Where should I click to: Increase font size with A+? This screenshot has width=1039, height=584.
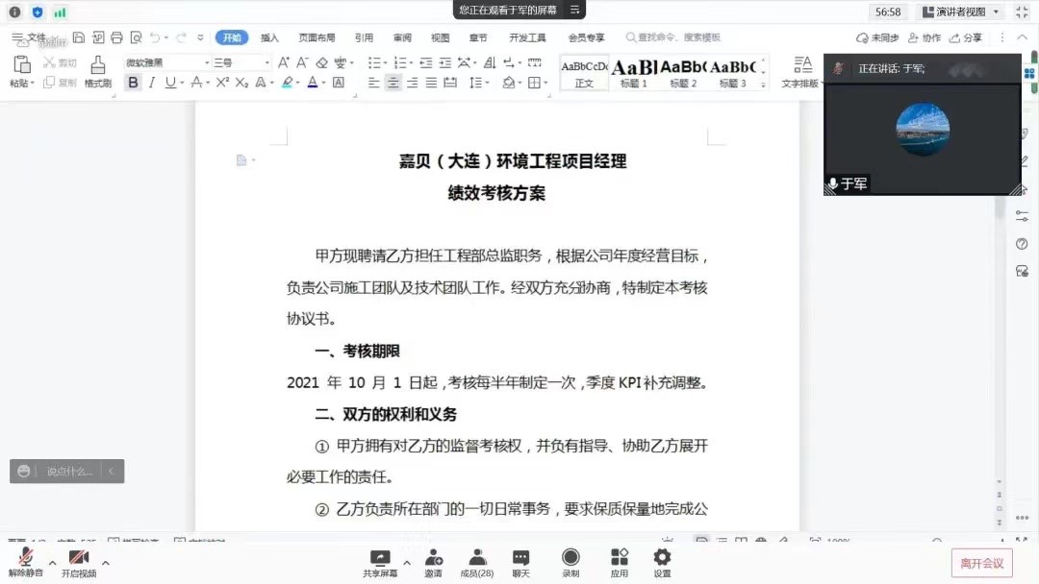[284, 62]
